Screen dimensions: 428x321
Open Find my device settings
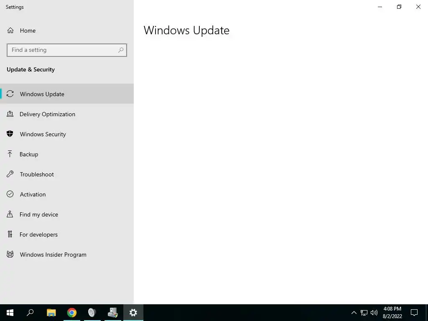67,214
